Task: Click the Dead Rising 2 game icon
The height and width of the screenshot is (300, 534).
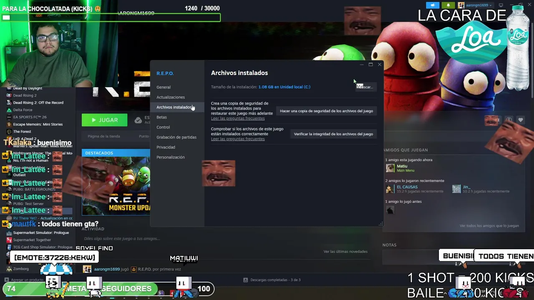Action: 9,95
